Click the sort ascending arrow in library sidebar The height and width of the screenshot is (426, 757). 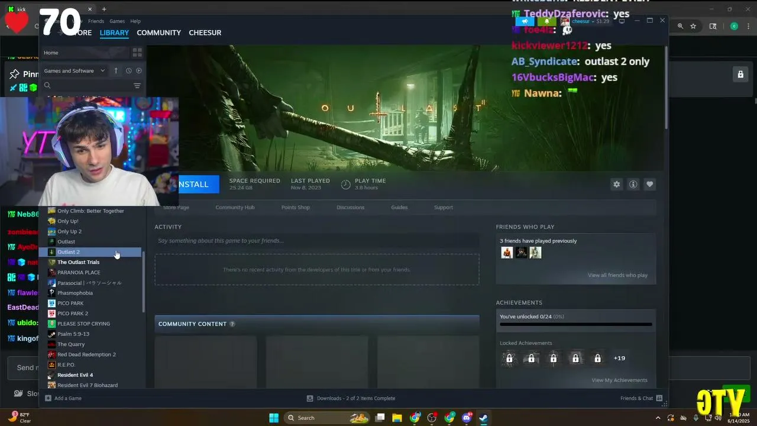tap(116, 70)
